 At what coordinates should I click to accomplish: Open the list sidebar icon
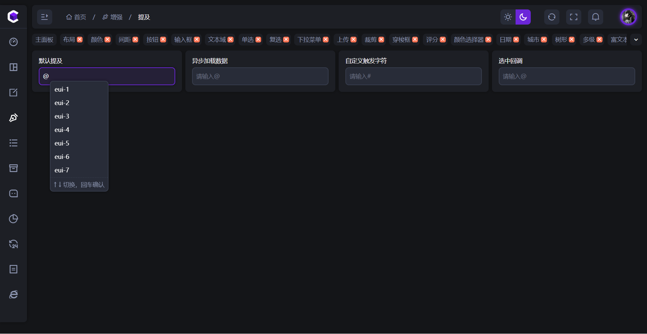tap(13, 143)
